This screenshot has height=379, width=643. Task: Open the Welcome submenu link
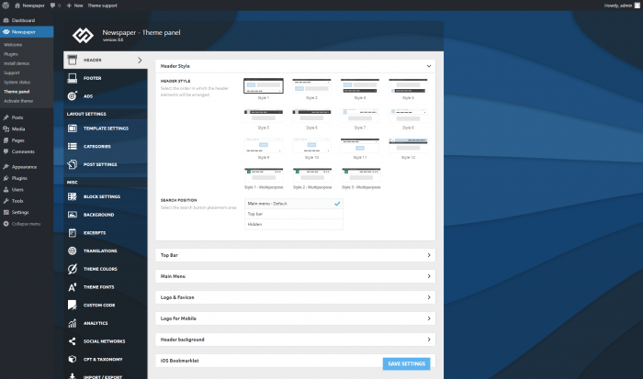click(x=13, y=45)
